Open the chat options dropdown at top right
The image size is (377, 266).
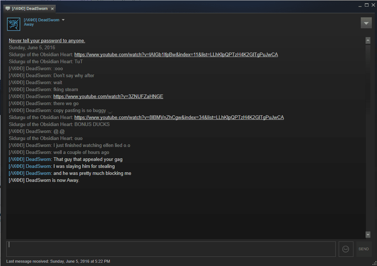366,23
